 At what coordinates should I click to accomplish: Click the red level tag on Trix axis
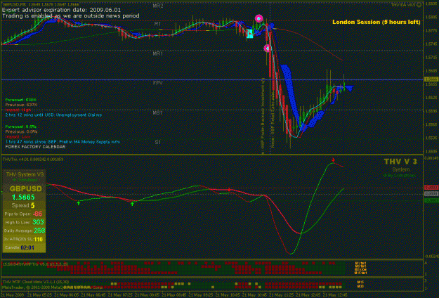tap(431, 187)
